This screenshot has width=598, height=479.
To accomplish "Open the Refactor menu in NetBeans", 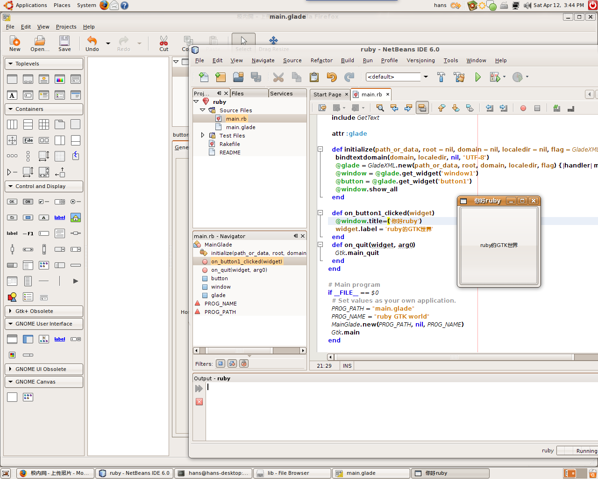I will 321,60.
